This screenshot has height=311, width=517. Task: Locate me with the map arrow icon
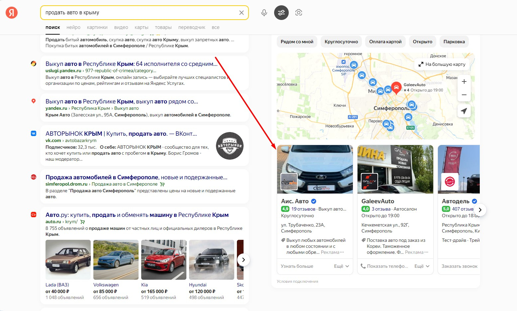click(x=464, y=111)
